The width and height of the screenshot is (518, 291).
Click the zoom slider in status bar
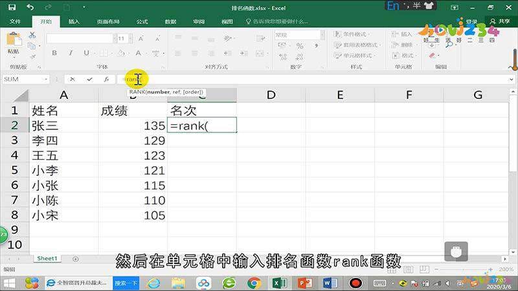coord(463,270)
